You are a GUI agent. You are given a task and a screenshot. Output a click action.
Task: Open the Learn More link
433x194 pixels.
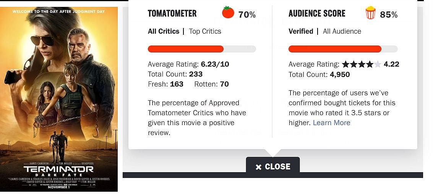click(x=331, y=123)
